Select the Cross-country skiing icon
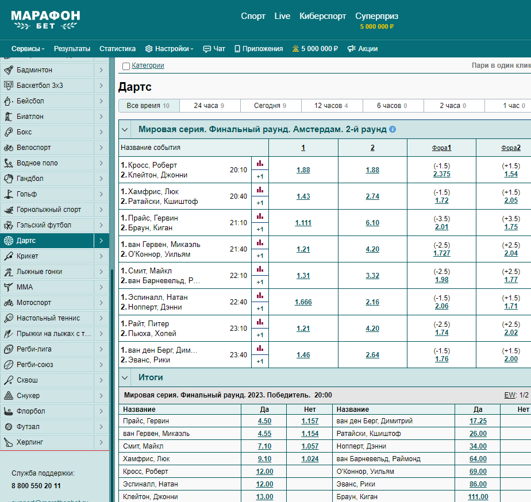 [9, 272]
